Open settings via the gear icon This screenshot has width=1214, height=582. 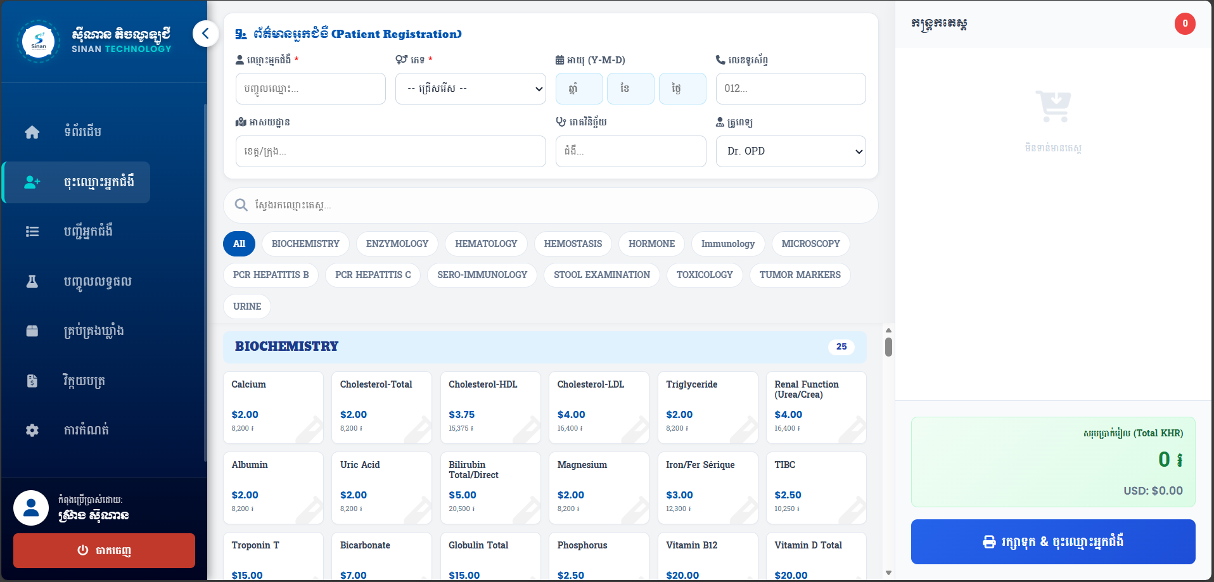click(x=32, y=431)
